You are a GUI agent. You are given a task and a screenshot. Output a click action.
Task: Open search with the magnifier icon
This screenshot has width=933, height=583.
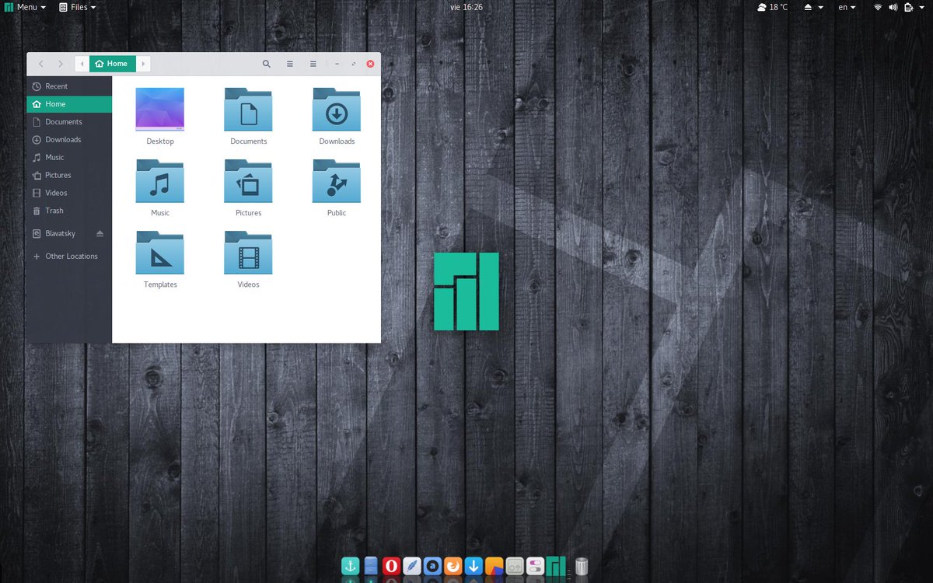click(267, 64)
